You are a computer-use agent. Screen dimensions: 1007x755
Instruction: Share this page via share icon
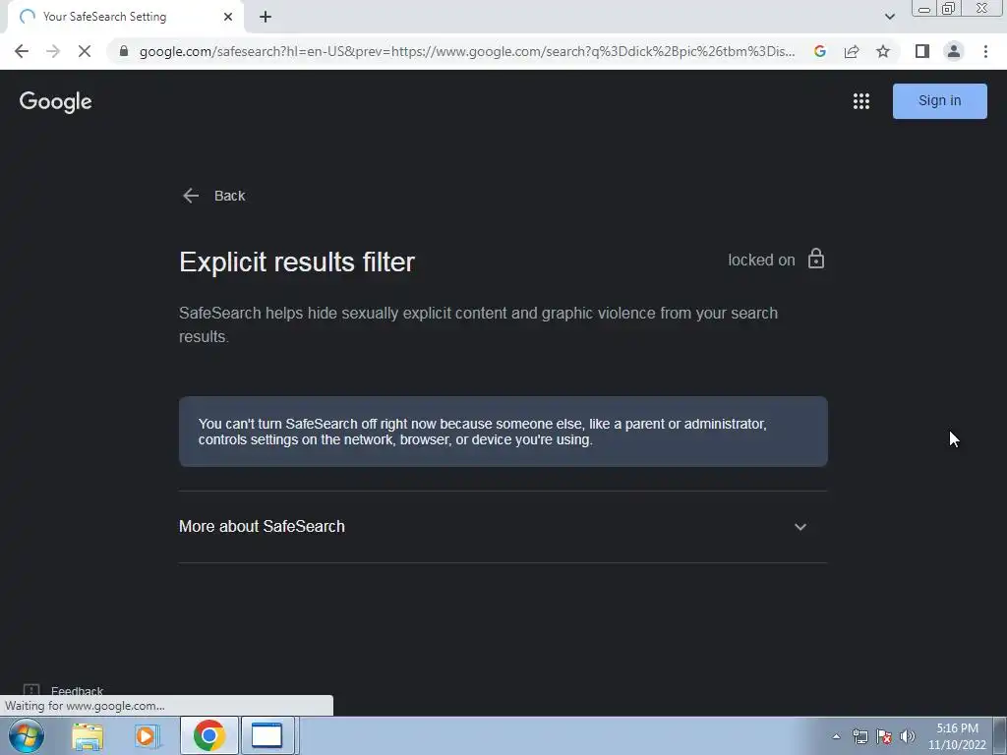click(852, 51)
